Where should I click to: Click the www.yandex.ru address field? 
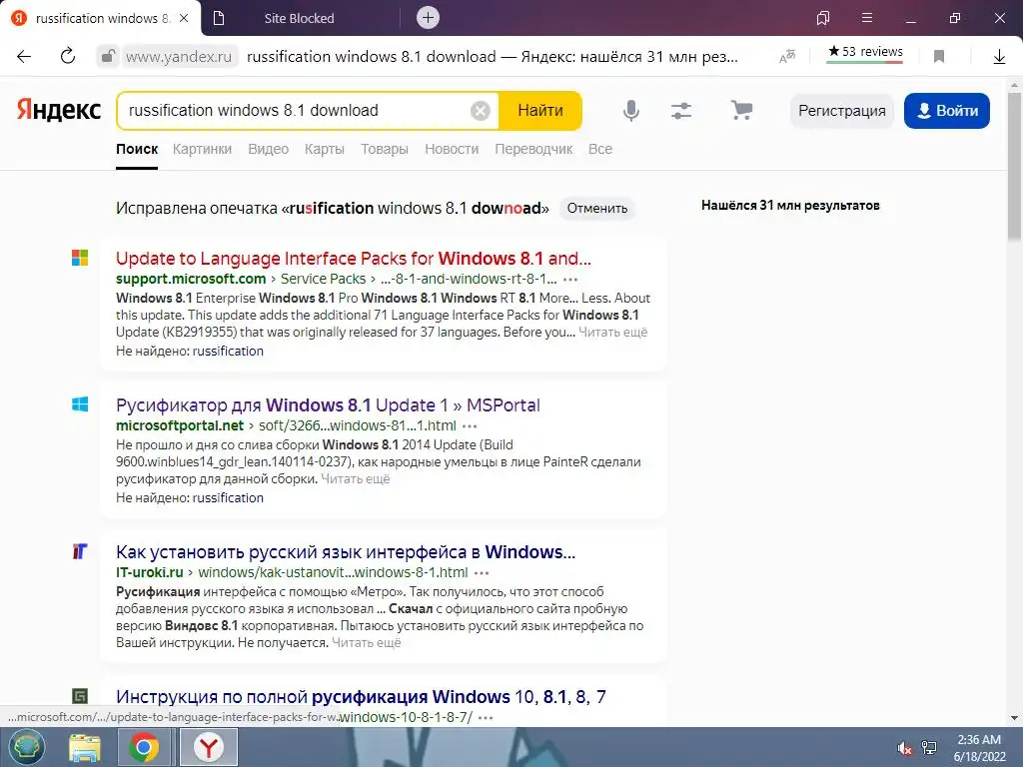click(178, 57)
